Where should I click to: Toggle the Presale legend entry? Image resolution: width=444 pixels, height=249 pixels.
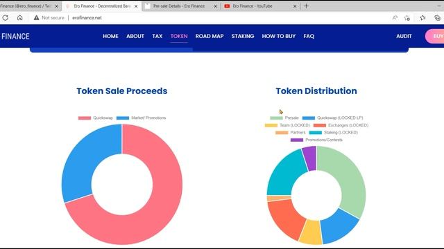tap(284, 118)
